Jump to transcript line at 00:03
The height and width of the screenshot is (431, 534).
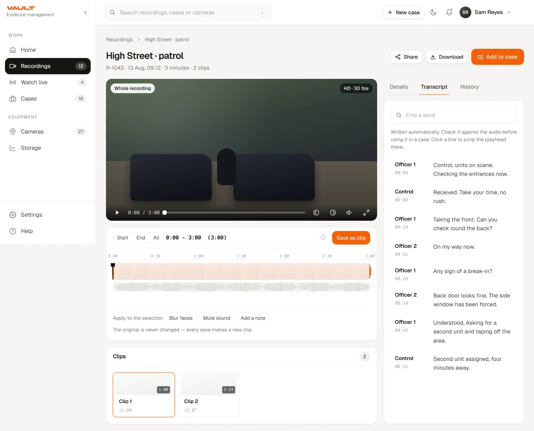(453, 169)
